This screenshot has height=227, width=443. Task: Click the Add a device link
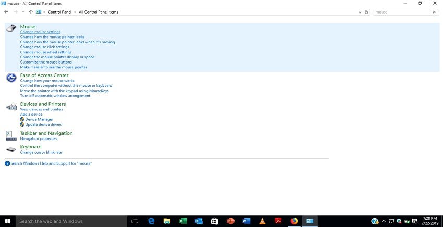[31, 115]
